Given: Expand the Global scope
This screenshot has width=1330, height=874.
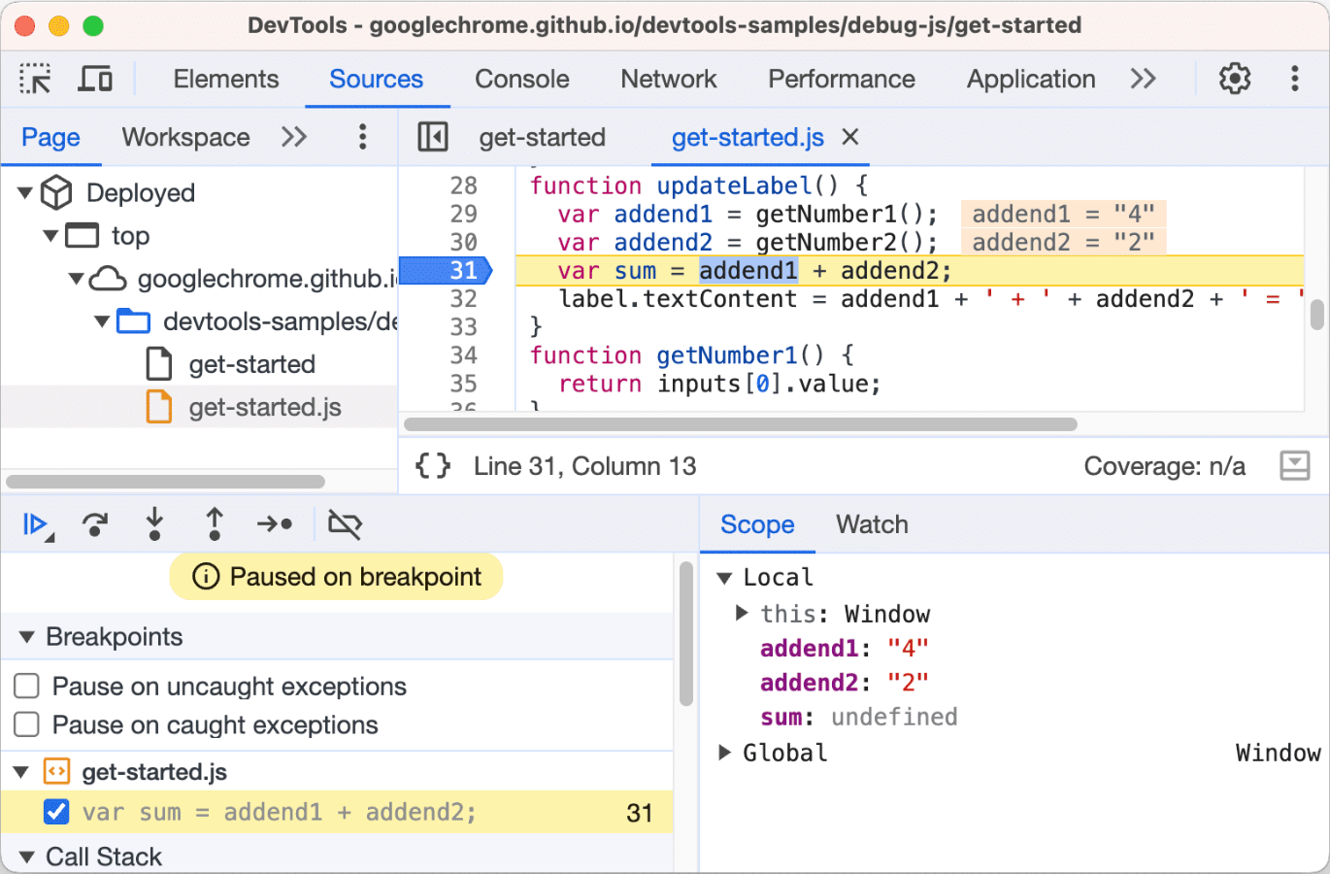Looking at the screenshot, I should click(x=724, y=753).
